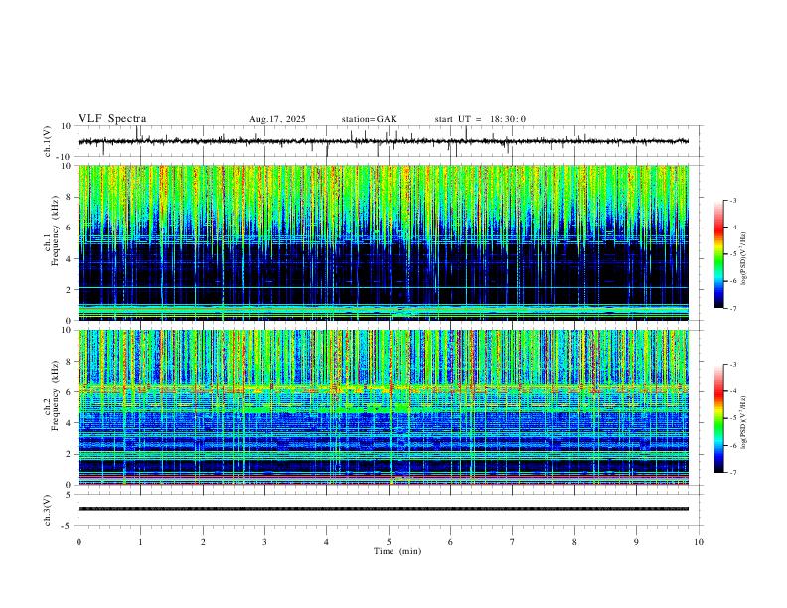
Task: Click the 'Time (min)' axis label
Action: (397, 551)
